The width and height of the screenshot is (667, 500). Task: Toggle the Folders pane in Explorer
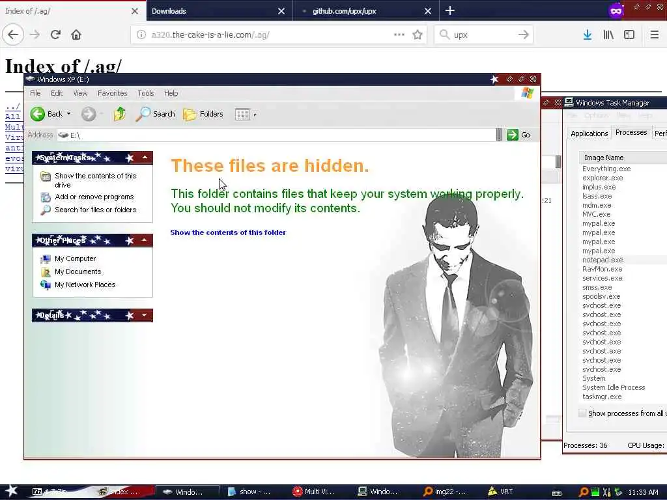pyautogui.click(x=203, y=114)
